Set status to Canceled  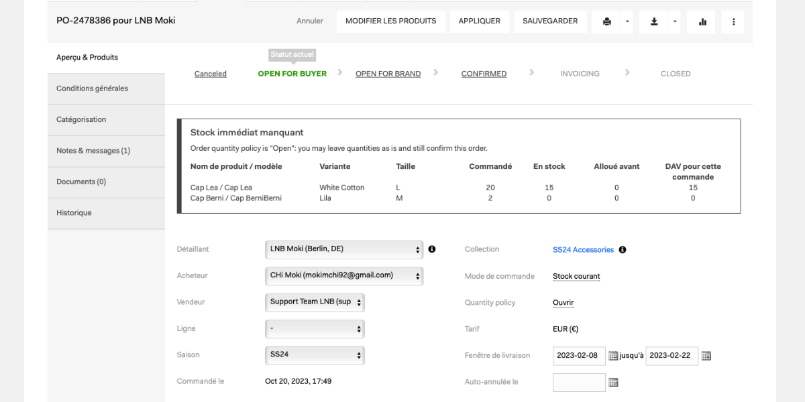point(211,74)
